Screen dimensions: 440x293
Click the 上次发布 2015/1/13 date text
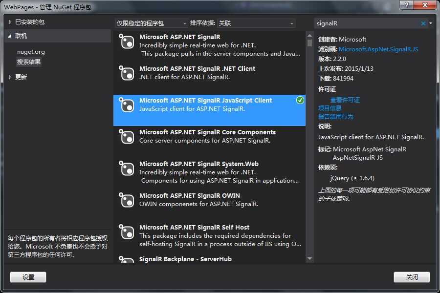tap(346, 69)
